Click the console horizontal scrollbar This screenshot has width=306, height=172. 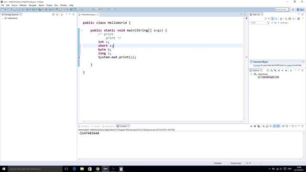point(190,159)
